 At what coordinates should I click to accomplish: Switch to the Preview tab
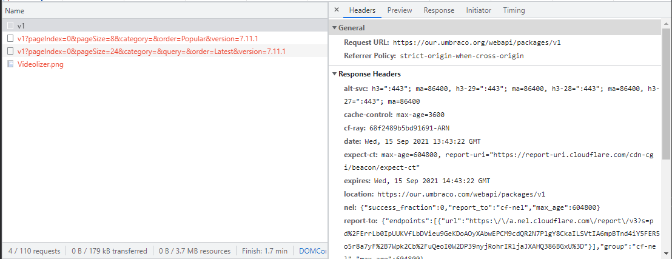point(400,10)
